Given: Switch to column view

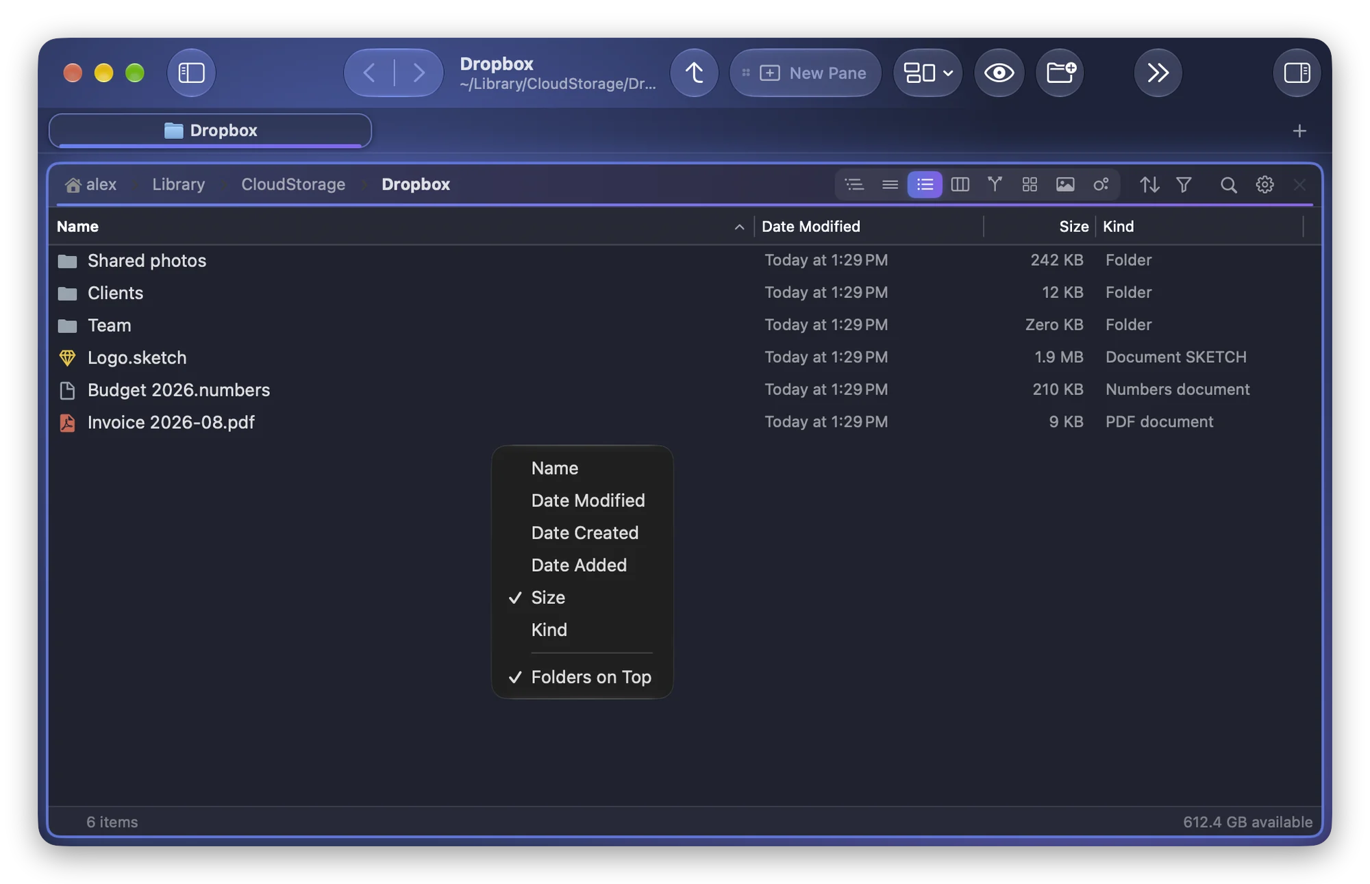Looking at the screenshot, I should coord(960,184).
